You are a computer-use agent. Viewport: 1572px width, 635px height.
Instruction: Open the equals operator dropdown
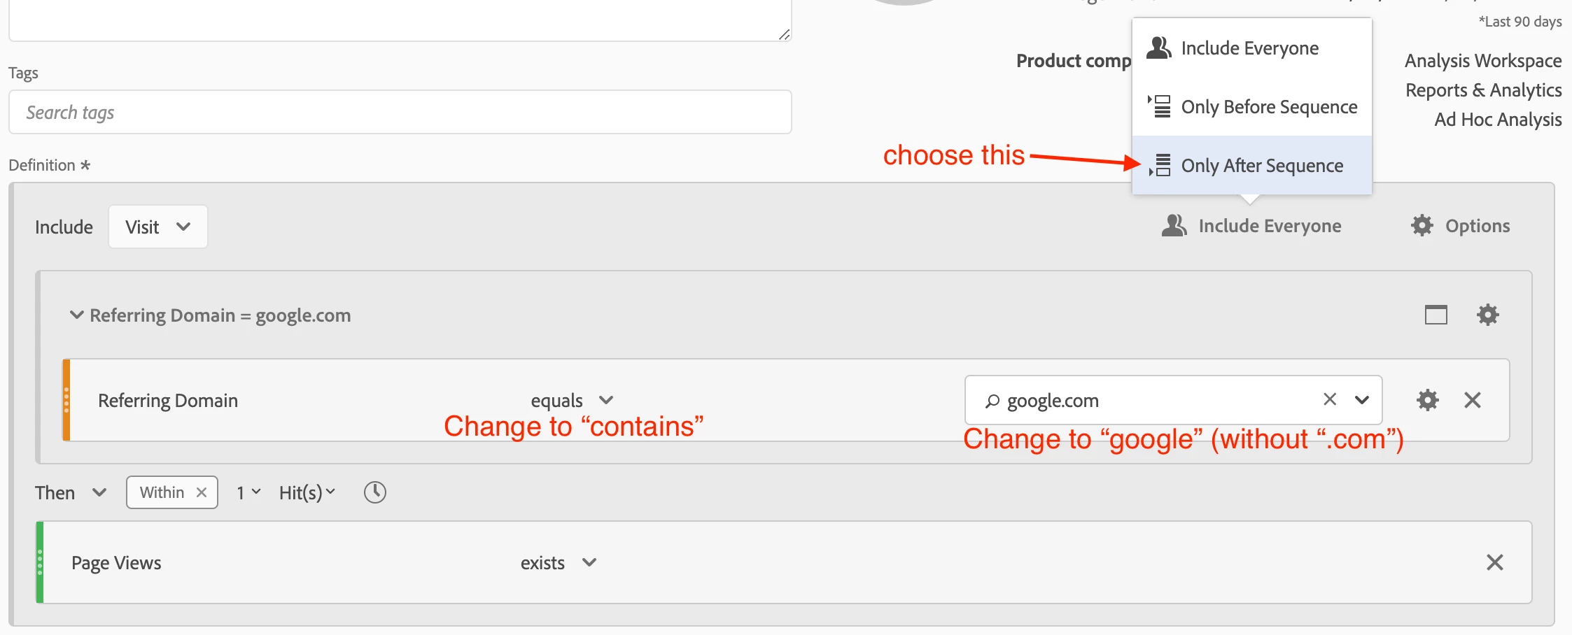(x=572, y=400)
